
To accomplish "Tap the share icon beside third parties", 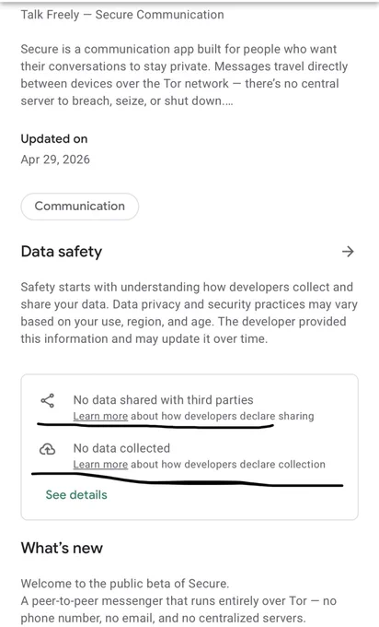I will (x=48, y=401).
